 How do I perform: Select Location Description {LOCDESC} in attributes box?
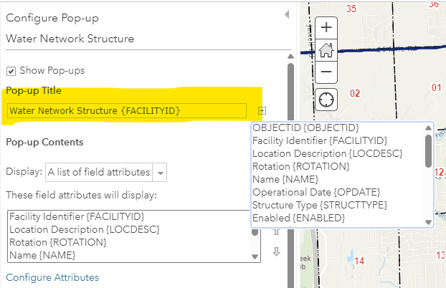(83, 229)
